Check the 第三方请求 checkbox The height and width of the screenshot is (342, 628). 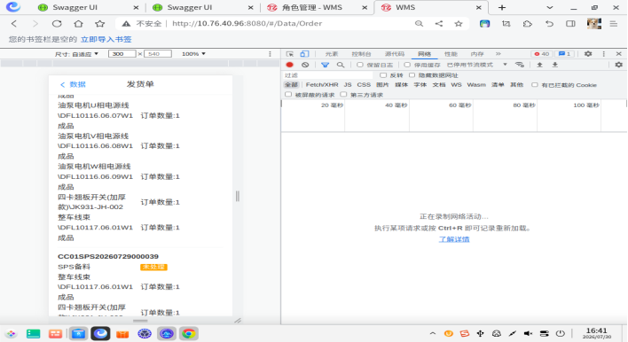(x=343, y=95)
